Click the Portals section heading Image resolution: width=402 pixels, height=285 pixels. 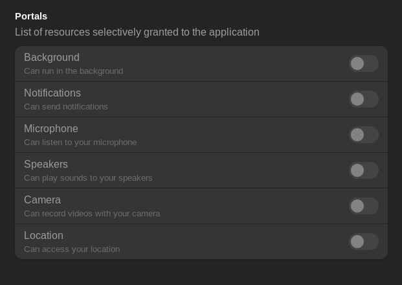[31, 16]
